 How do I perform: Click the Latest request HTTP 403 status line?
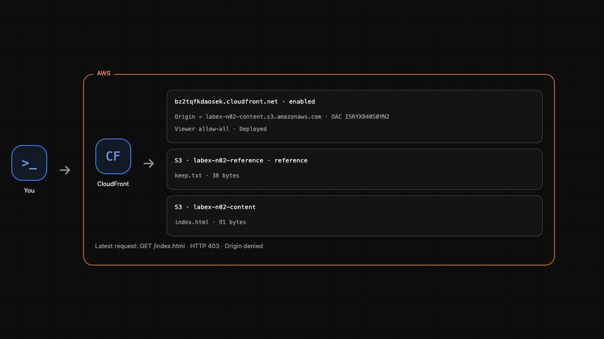point(179,246)
